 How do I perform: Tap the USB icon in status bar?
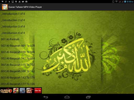pos(6,2)
